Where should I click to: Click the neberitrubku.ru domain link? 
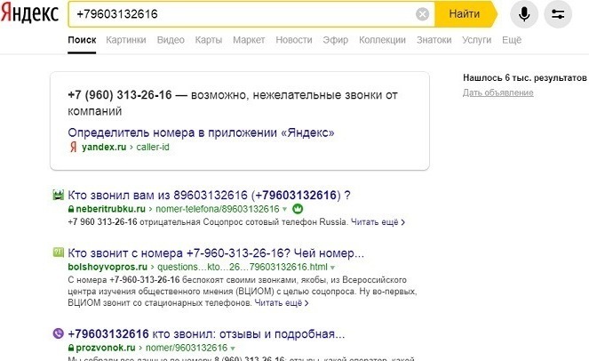[x=110, y=209]
